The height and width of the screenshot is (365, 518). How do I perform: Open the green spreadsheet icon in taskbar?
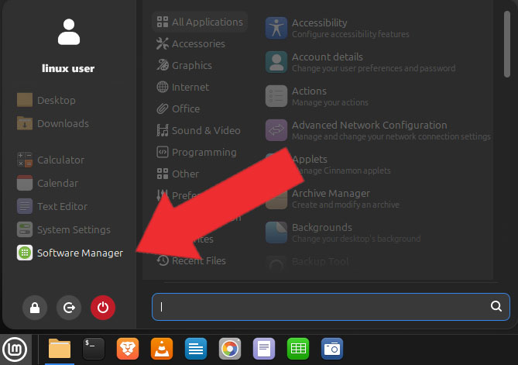pyautogui.click(x=298, y=349)
